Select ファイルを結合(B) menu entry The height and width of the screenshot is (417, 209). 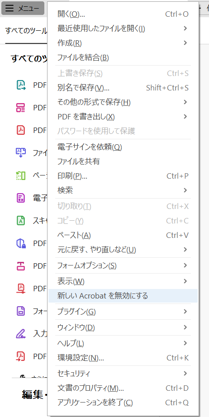click(x=123, y=57)
